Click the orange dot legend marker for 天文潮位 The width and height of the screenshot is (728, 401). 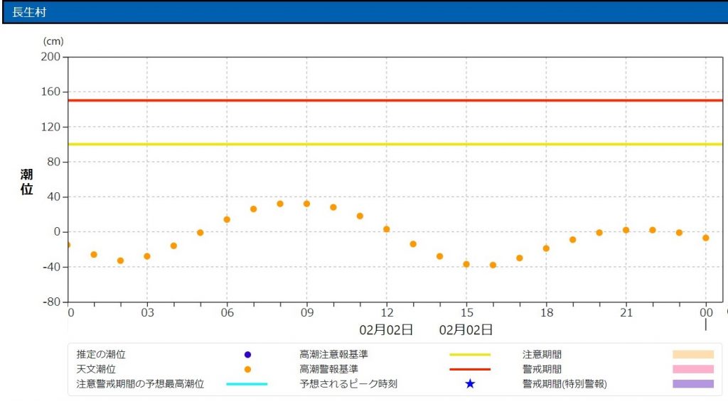(247, 370)
